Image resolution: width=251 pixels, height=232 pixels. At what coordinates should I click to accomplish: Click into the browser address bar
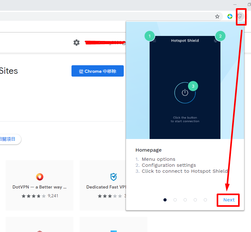tap(104, 16)
